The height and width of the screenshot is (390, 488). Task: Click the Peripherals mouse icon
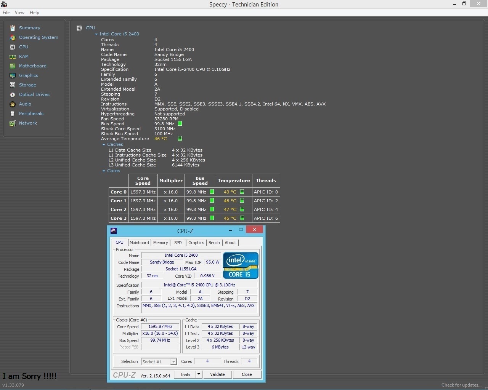pyautogui.click(x=13, y=113)
